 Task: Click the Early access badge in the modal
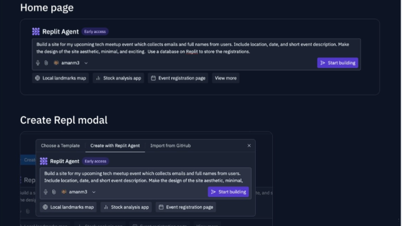coord(95,161)
